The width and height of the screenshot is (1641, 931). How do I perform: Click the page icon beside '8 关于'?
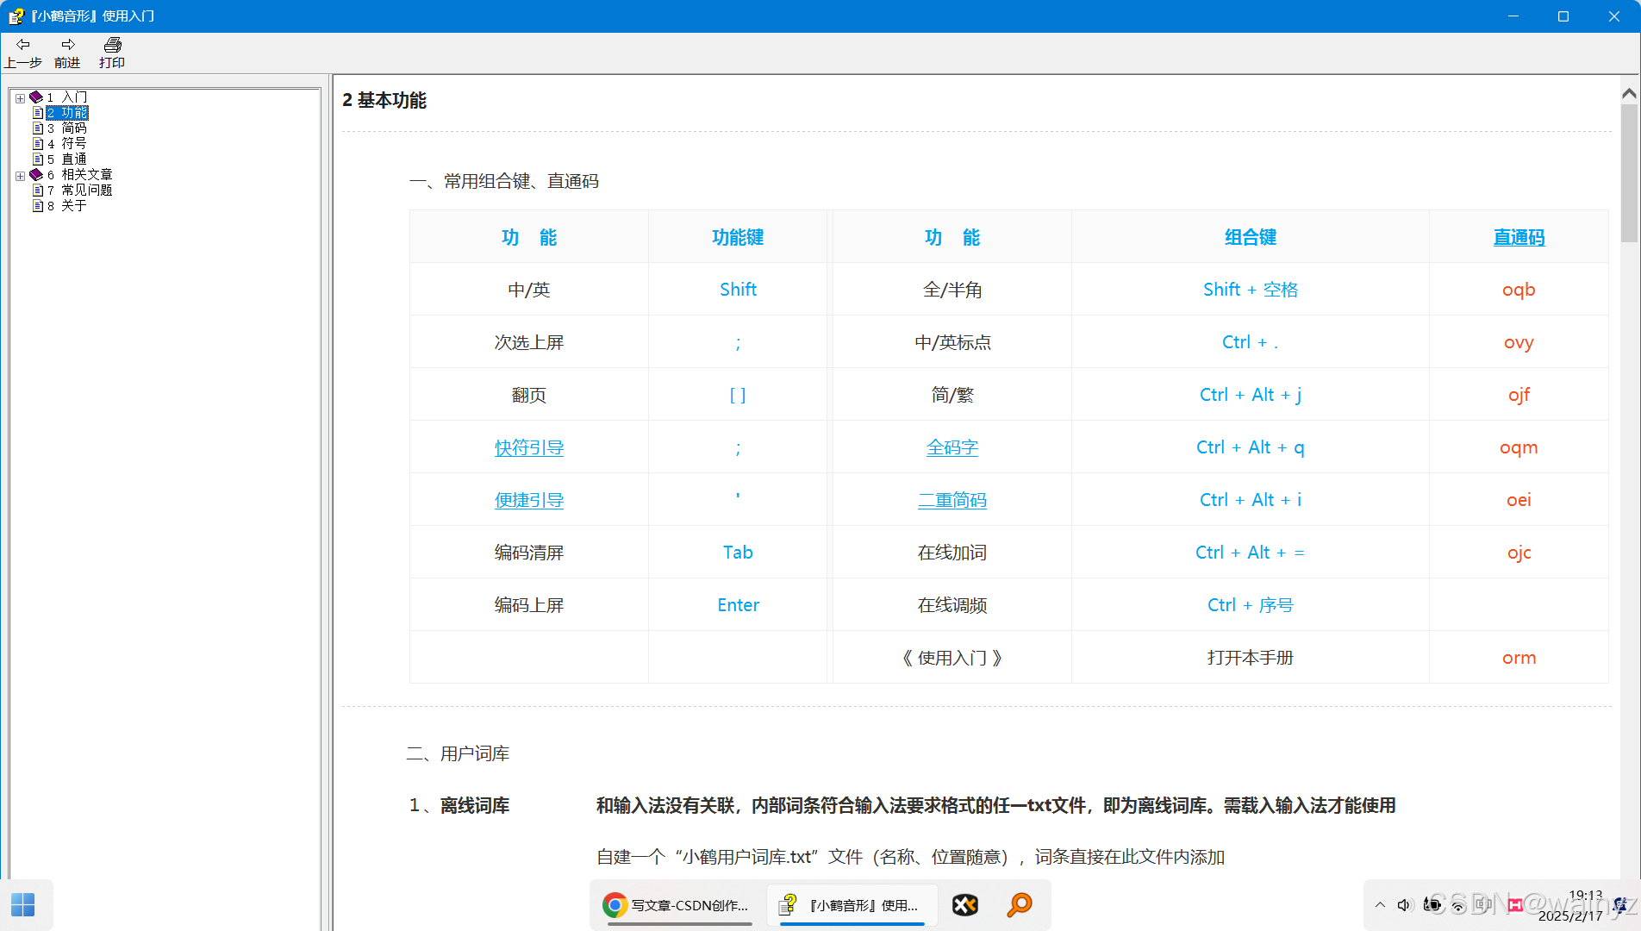[x=38, y=206]
